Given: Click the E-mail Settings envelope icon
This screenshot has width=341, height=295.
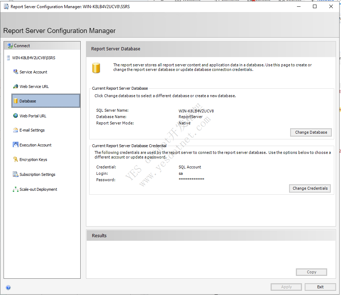Looking at the screenshot, I should pos(16,130).
